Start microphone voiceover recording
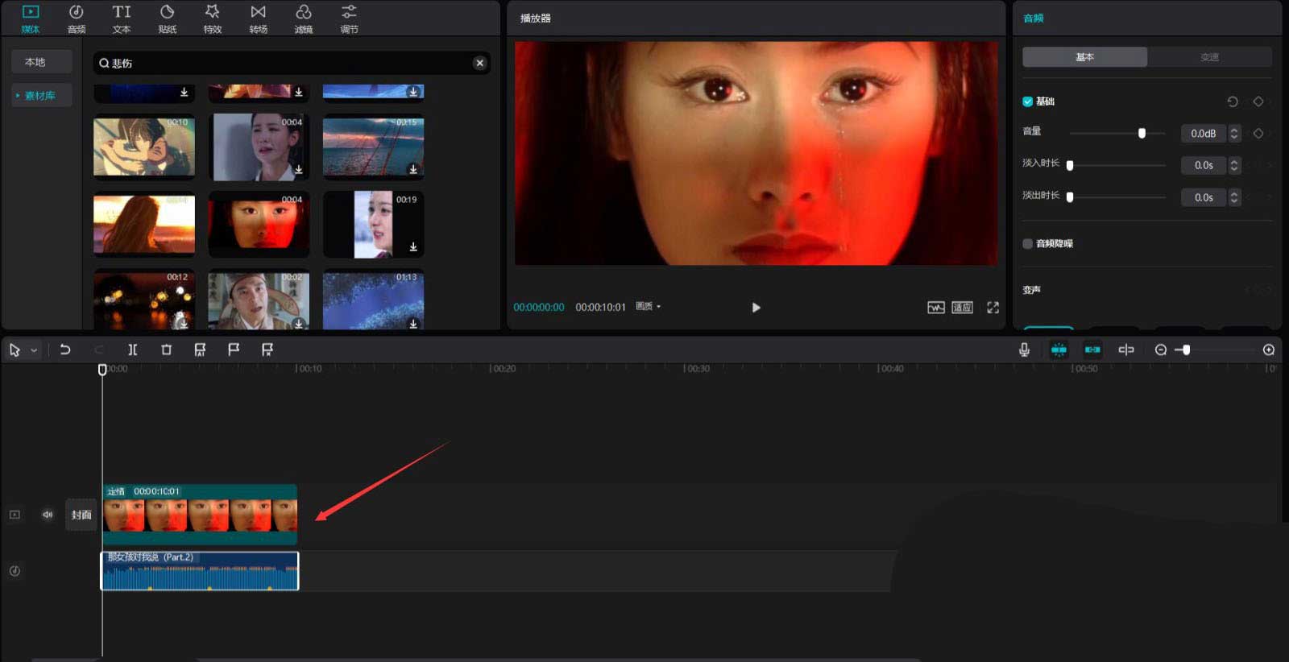1289x662 pixels. [1024, 350]
